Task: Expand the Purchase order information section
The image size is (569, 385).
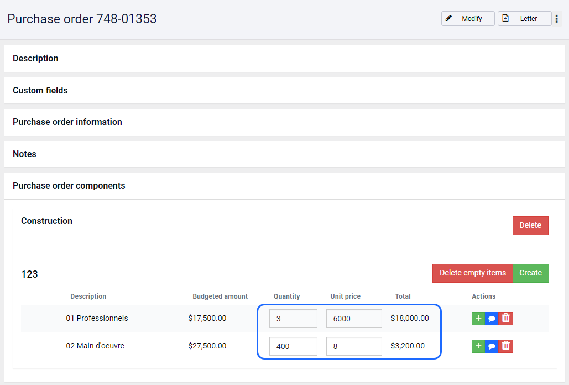Action: tap(284, 122)
